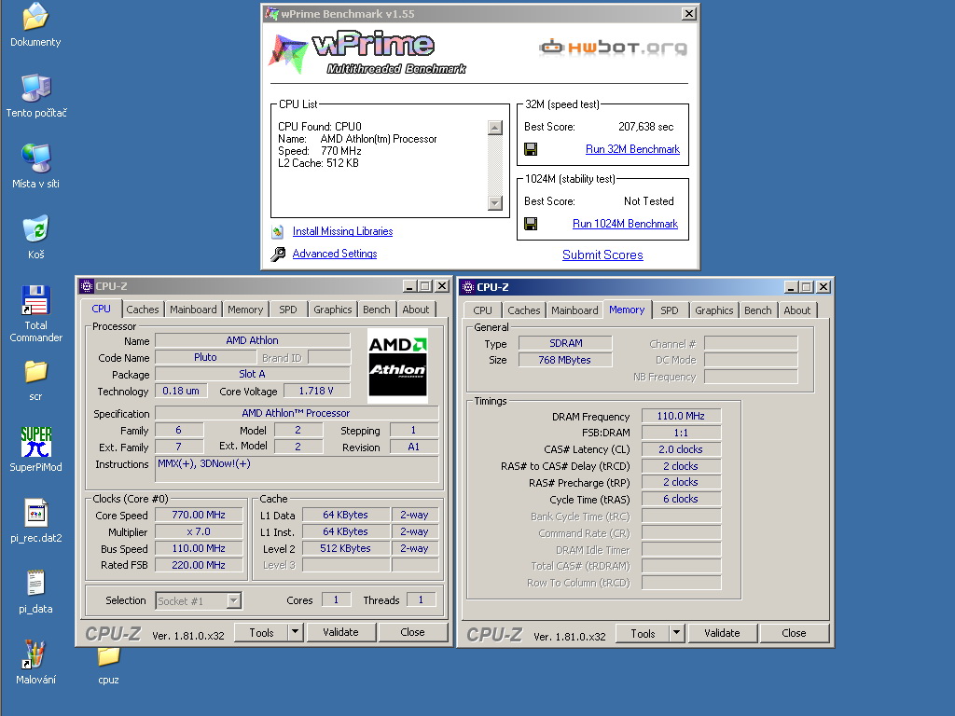Expand Tools dropdown arrow in left CPU-Z

click(x=295, y=633)
